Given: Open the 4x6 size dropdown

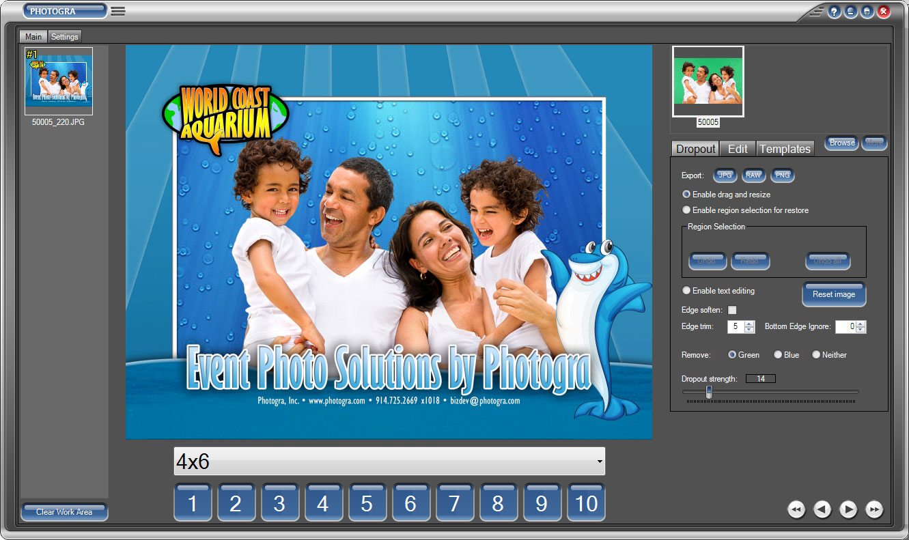Looking at the screenshot, I should [389, 461].
